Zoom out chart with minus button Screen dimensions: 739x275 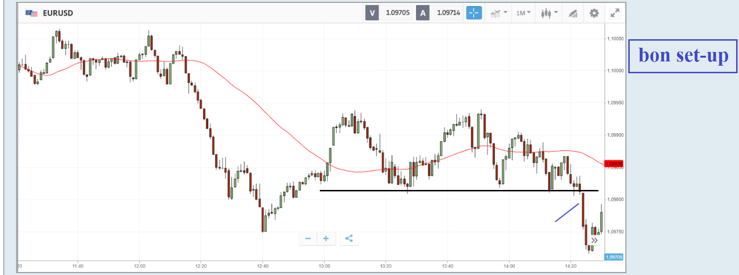[308, 239]
